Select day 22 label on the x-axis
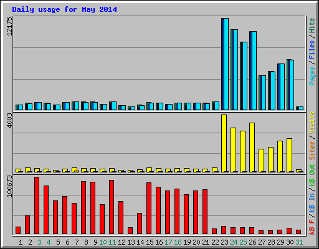This screenshot has height=249, width=319. (x=215, y=242)
